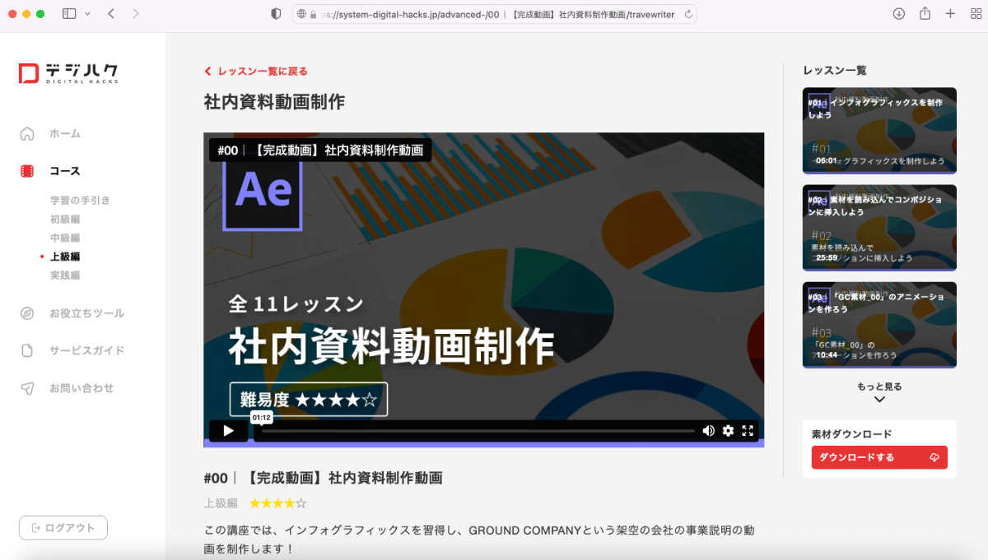Screen dimensions: 988x560
Task: Click the お問い合わせ paper-plane icon
Action: [27, 386]
